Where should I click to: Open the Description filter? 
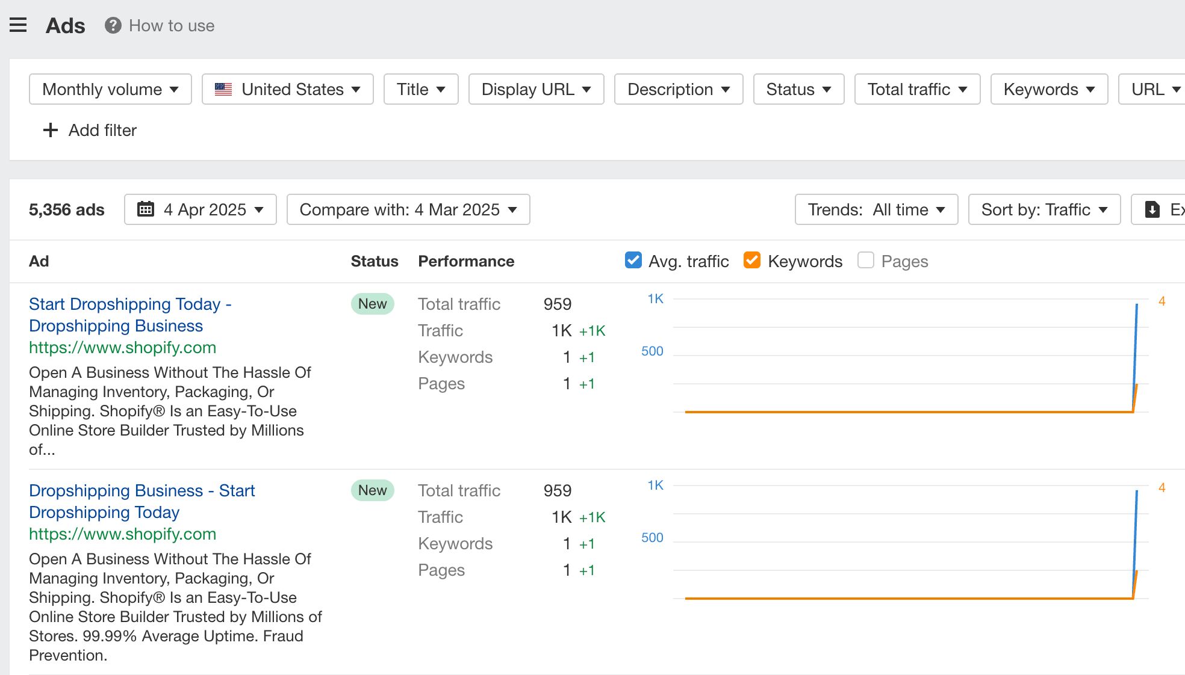point(678,89)
